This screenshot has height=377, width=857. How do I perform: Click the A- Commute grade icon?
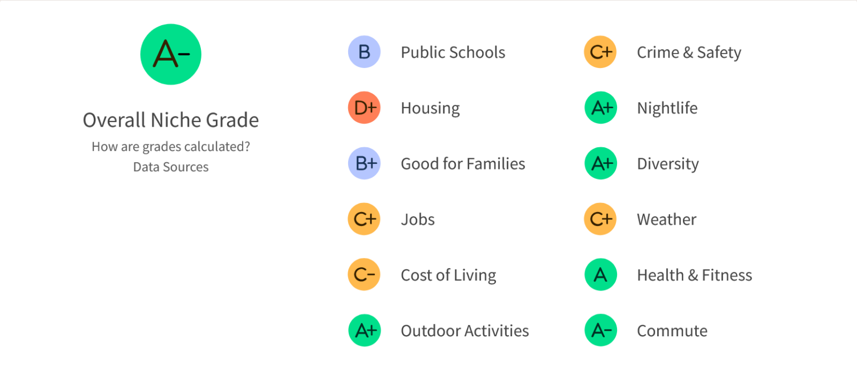coord(601,330)
